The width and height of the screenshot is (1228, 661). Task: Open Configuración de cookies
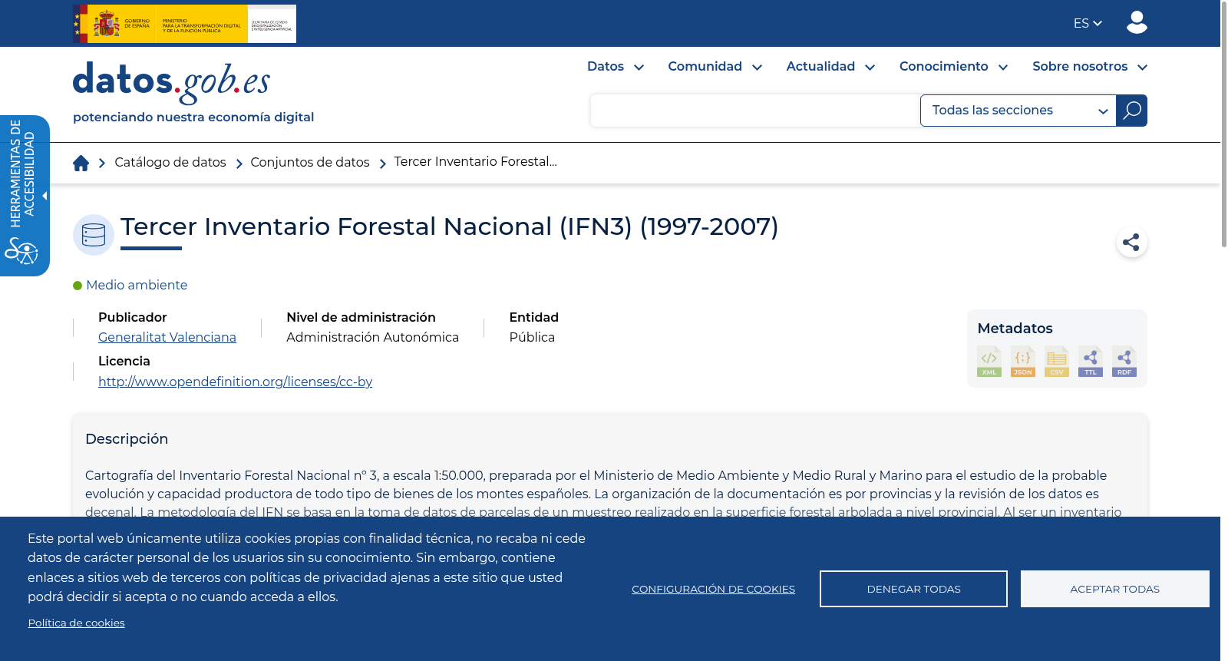tap(713, 589)
